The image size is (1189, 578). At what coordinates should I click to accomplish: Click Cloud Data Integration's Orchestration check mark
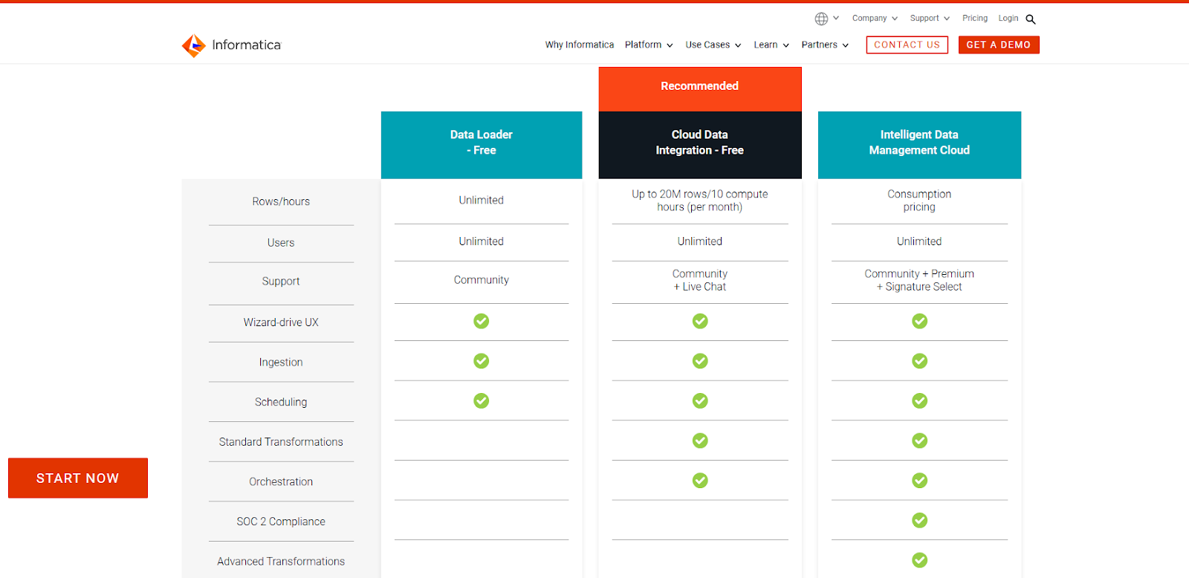(x=700, y=481)
